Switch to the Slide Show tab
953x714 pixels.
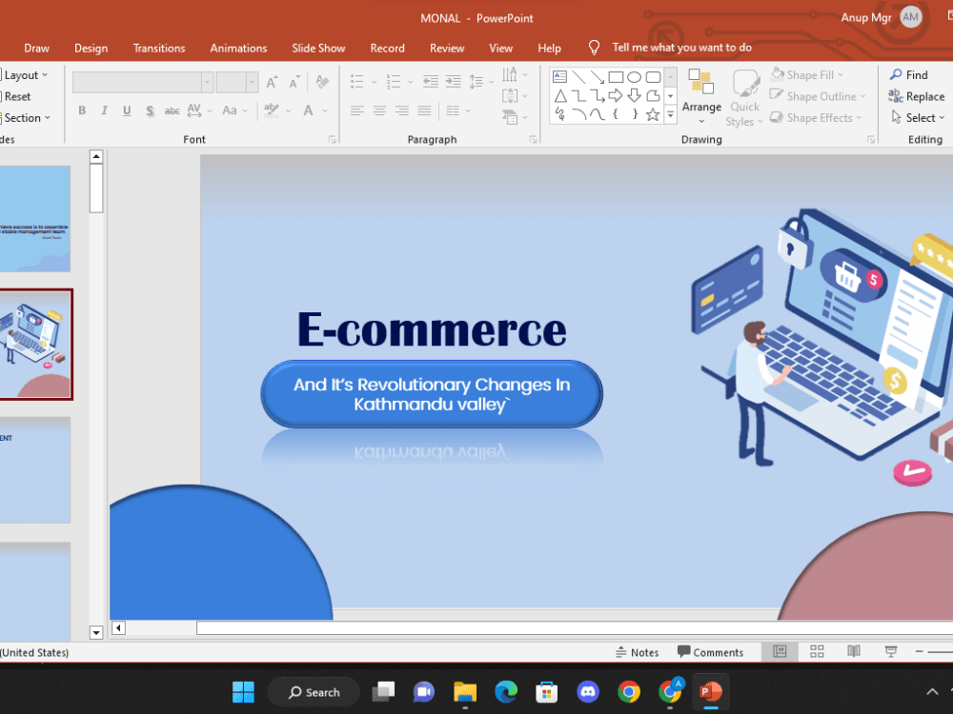pos(318,48)
